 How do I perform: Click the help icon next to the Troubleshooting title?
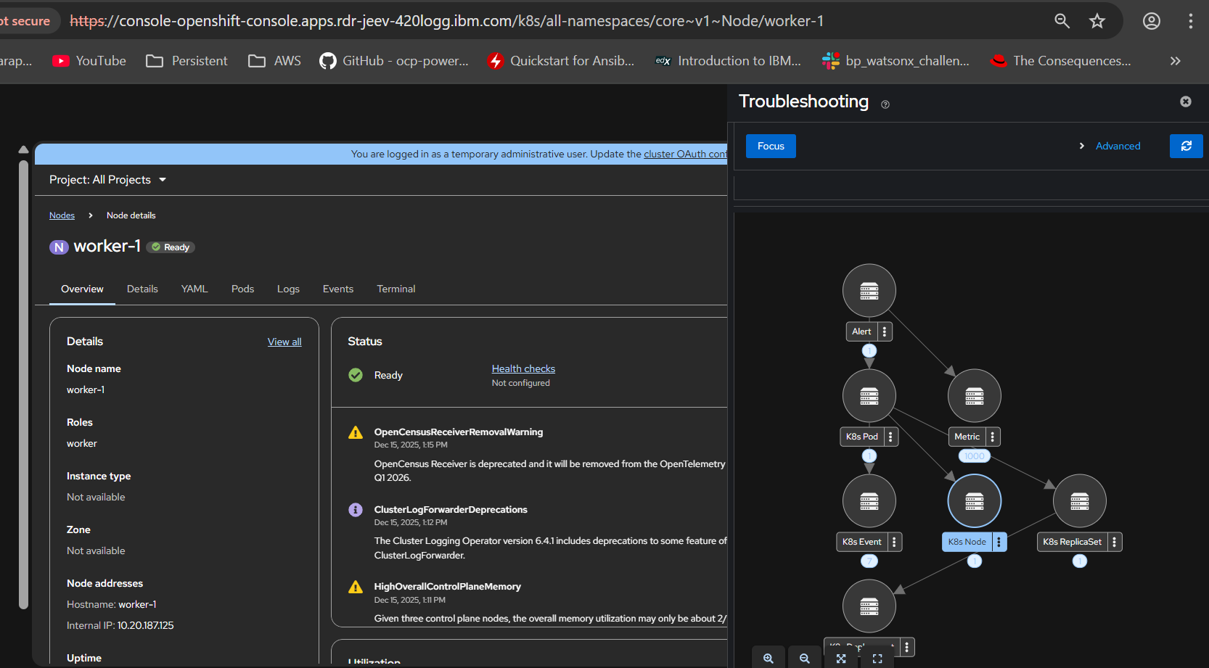coord(885,104)
